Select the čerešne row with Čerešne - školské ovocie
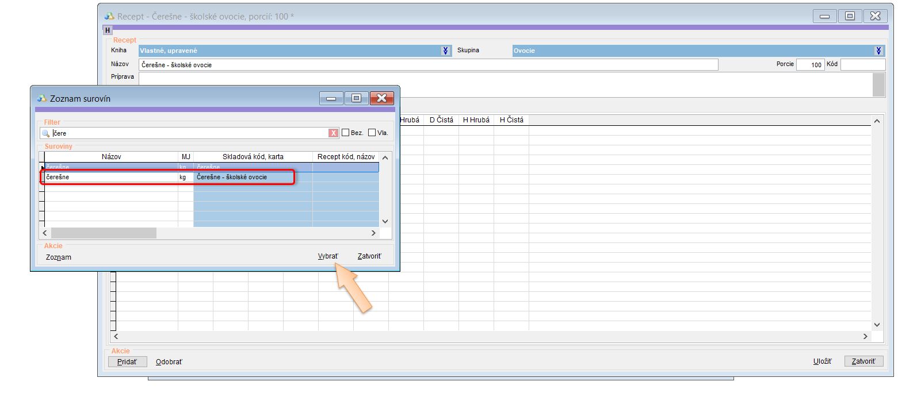The width and height of the screenshot is (898, 393). [x=167, y=178]
